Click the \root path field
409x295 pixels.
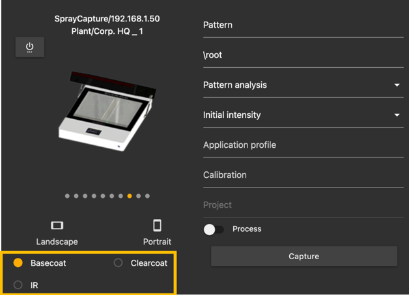303,55
